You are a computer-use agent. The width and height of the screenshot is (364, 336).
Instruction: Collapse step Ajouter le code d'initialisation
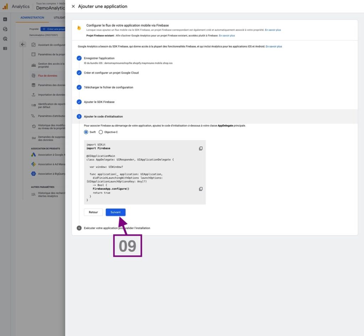[103, 116]
